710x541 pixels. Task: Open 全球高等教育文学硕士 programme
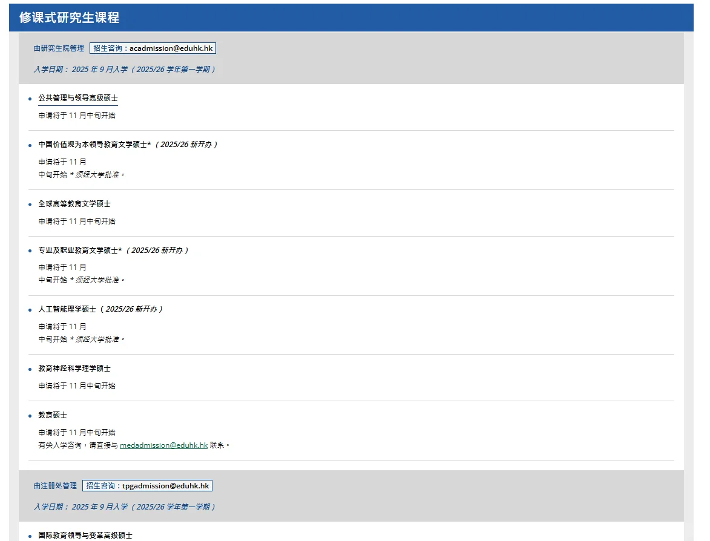[x=74, y=204]
